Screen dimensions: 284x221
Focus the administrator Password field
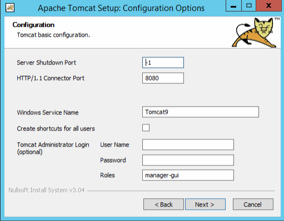[188, 160]
